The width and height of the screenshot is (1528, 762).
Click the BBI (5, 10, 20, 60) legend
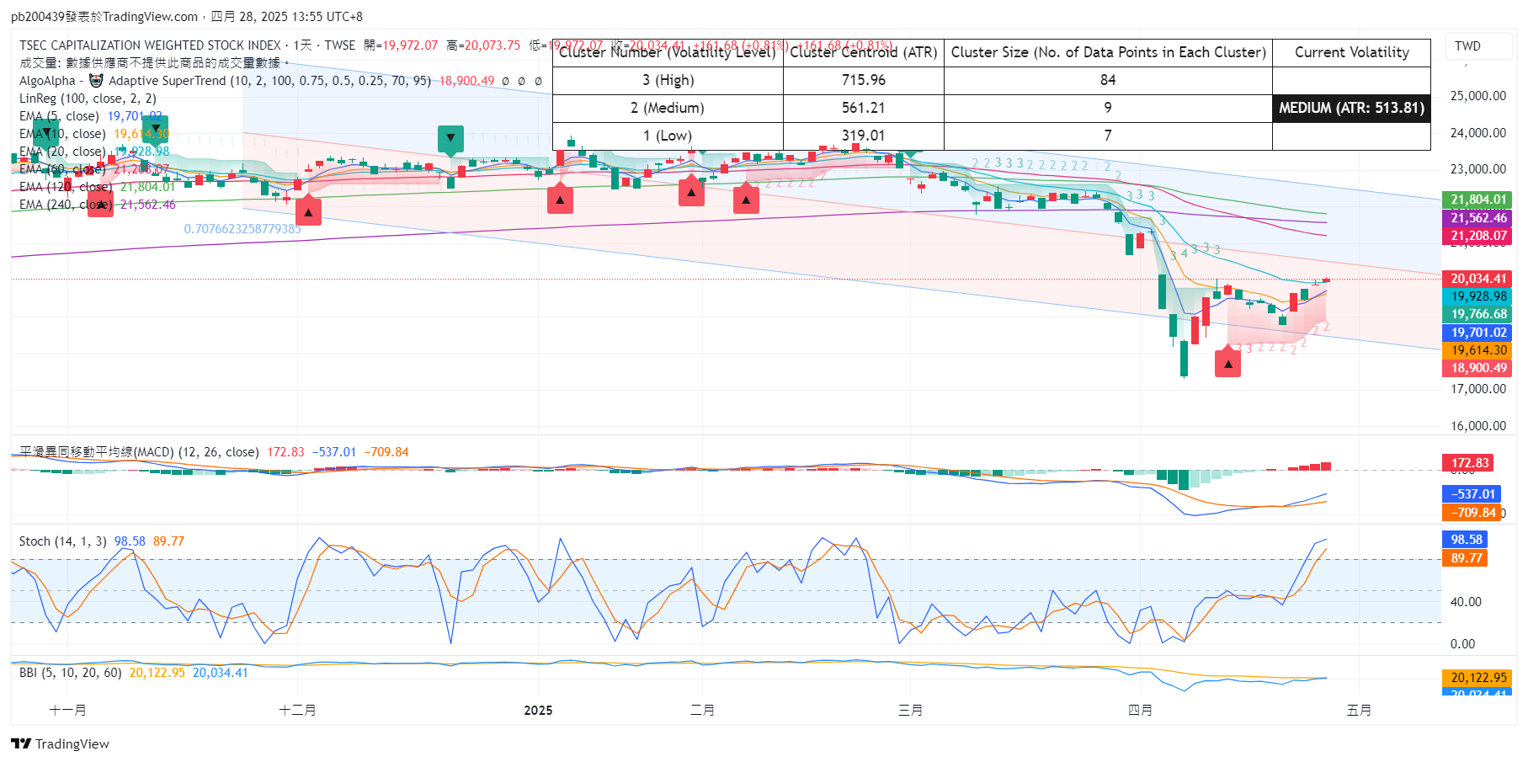click(x=71, y=673)
